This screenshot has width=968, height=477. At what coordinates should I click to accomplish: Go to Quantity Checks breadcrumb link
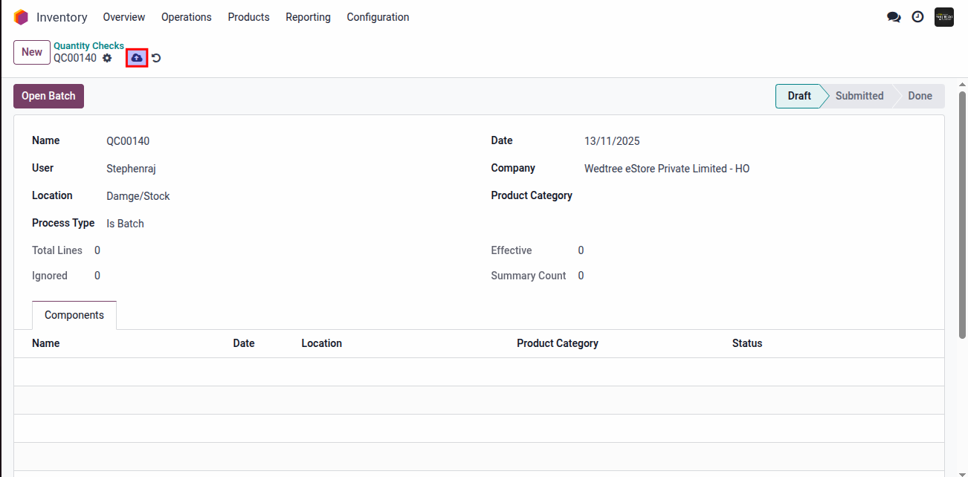click(x=88, y=46)
